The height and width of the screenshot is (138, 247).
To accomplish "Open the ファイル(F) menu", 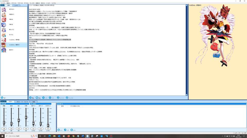I will (3, 3).
